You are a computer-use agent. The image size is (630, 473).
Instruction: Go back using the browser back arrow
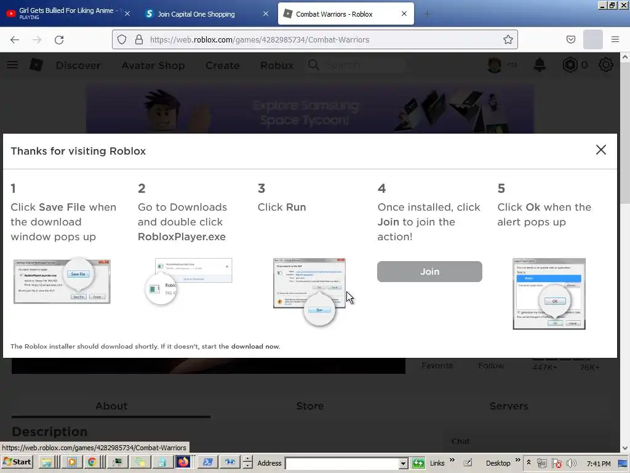pyautogui.click(x=15, y=40)
